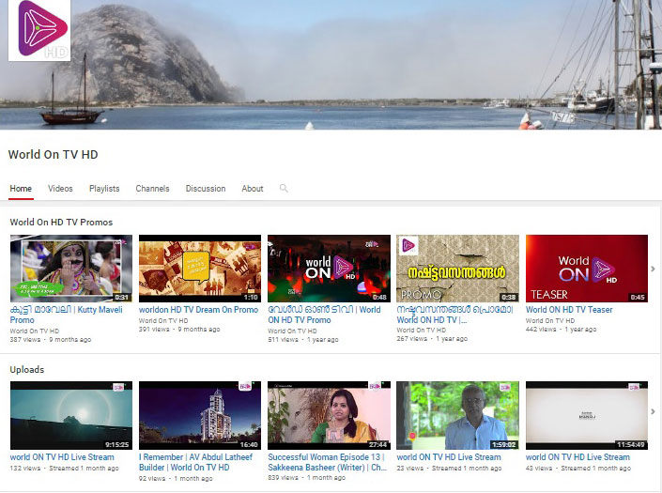Play the 11:54:49 live stream thumbnail
This screenshot has width=662, height=493.
(x=587, y=415)
